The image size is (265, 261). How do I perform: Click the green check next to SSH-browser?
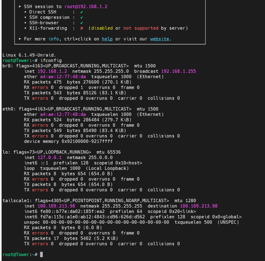coord(82,23)
